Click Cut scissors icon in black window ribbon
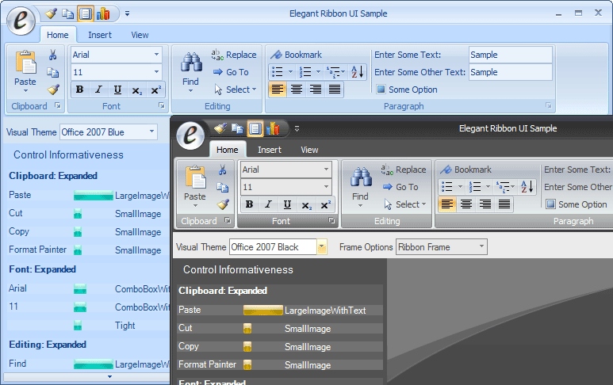 click(x=223, y=170)
